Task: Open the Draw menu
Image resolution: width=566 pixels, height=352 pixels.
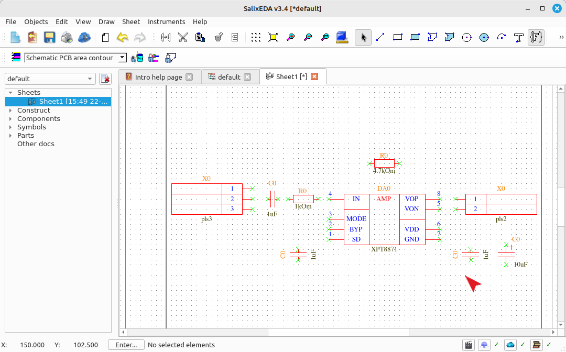Action: pyautogui.click(x=106, y=21)
